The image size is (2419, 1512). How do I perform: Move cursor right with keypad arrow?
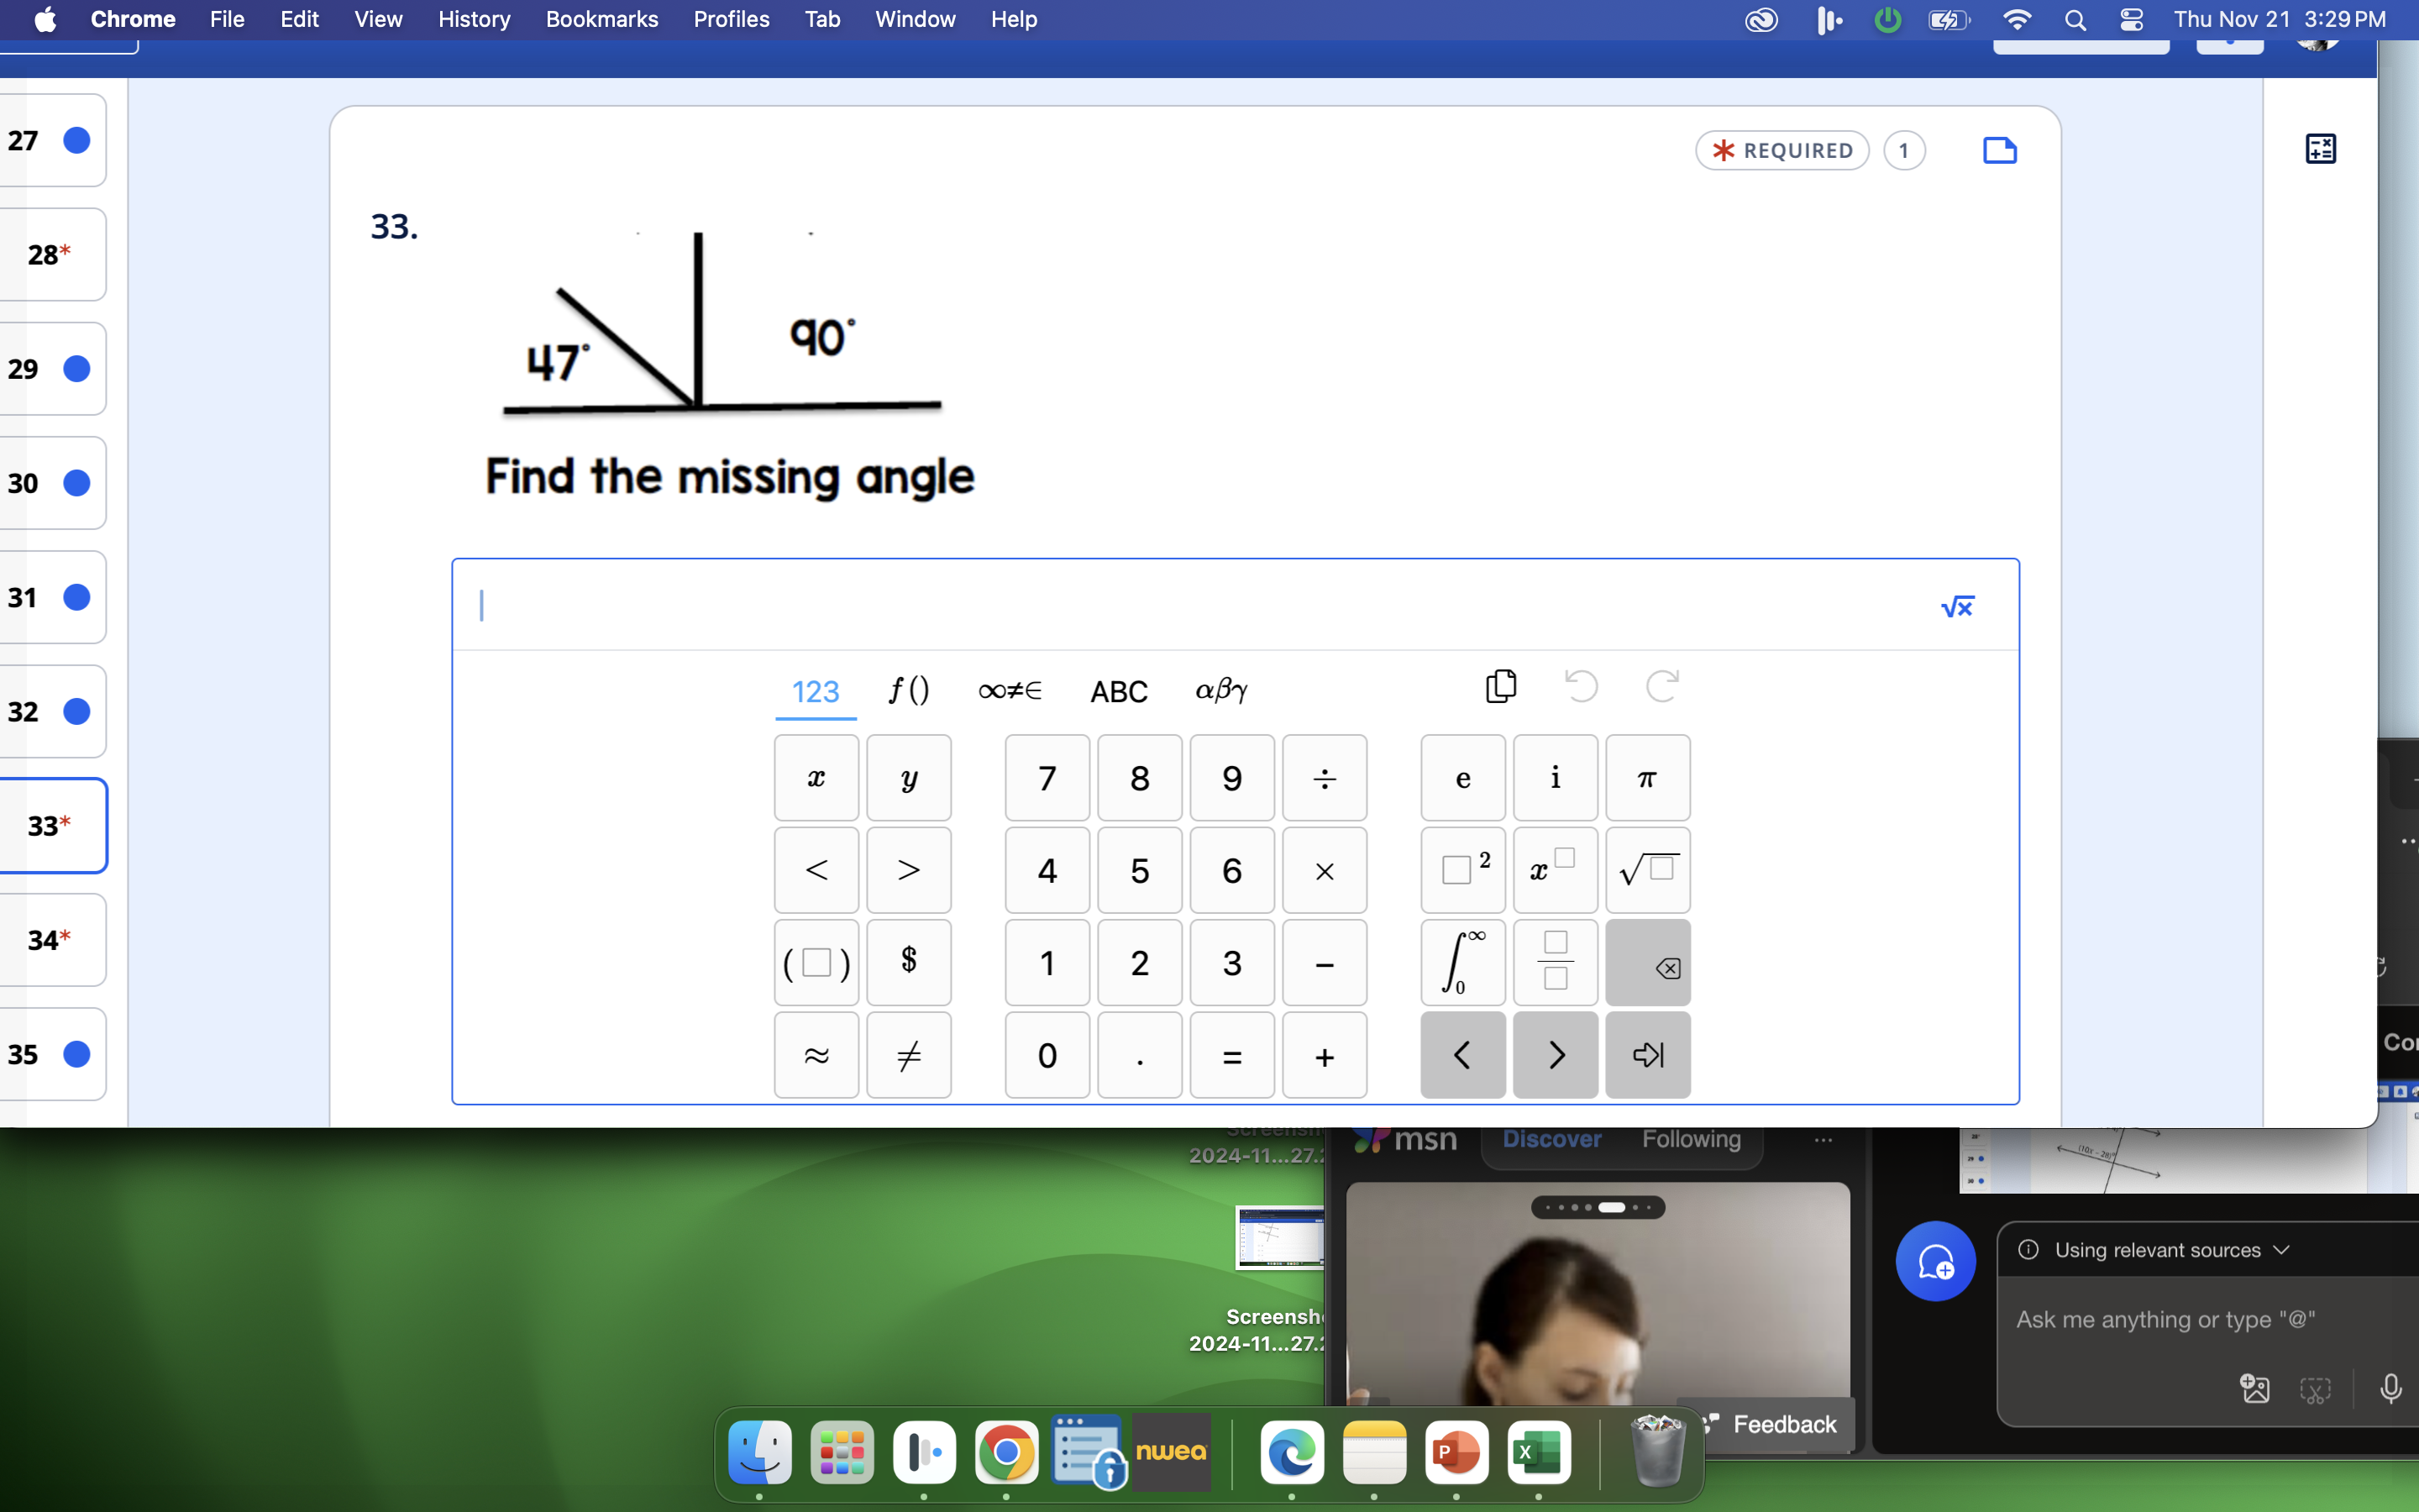click(x=1556, y=1055)
